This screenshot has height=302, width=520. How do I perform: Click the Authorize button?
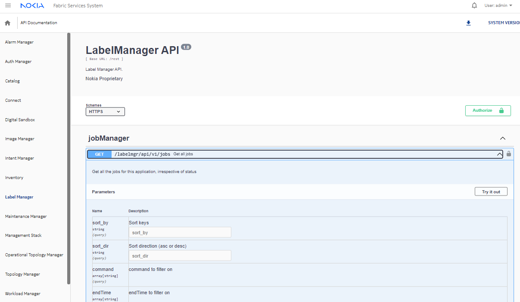(488, 110)
